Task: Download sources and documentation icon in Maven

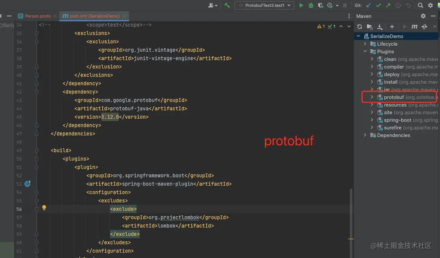Action: pos(379,27)
